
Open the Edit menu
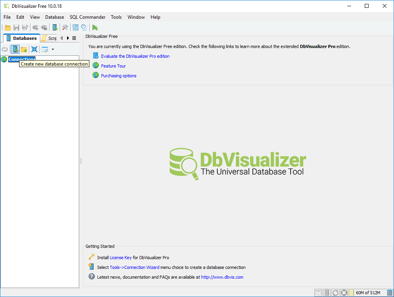coord(20,17)
